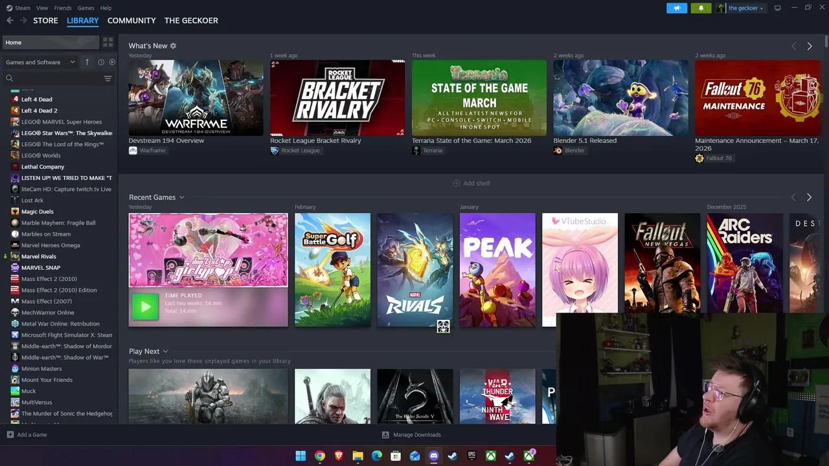The width and height of the screenshot is (829, 466).
Task: Click the library search magnifier icon
Action: pyautogui.click(x=9, y=78)
